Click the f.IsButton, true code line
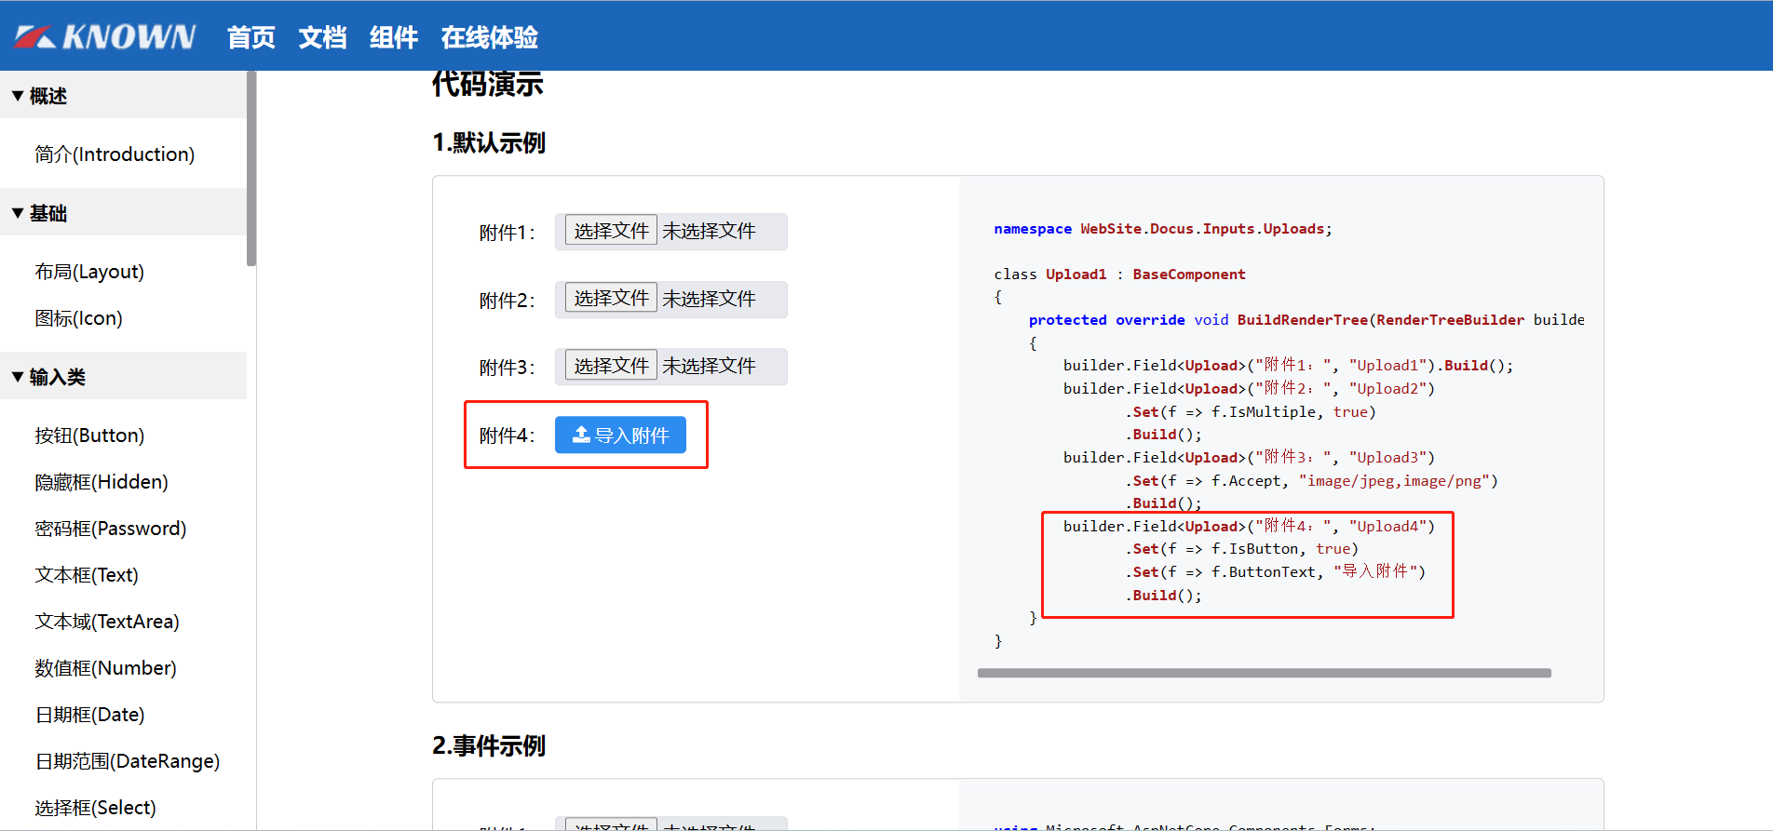Image resolution: width=1773 pixels, height=831 pixels. point(1242,549)
